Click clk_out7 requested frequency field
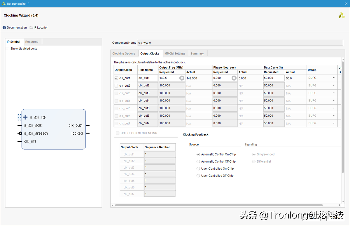Screen dimensions: 350x226 (x=172, y=123)
